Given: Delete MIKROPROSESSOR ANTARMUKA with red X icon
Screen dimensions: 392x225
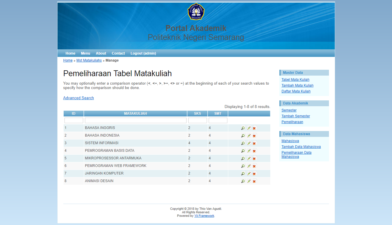Looking at the screenshot, I should 254,158.
